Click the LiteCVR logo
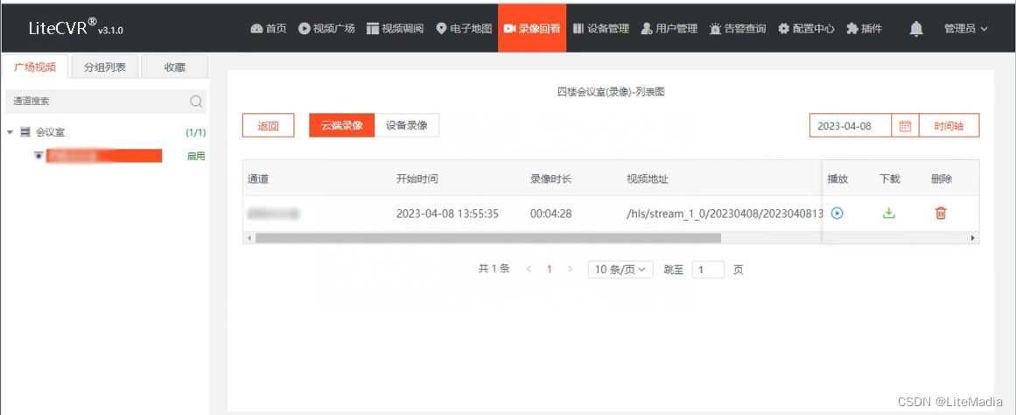 coord(76,29)
